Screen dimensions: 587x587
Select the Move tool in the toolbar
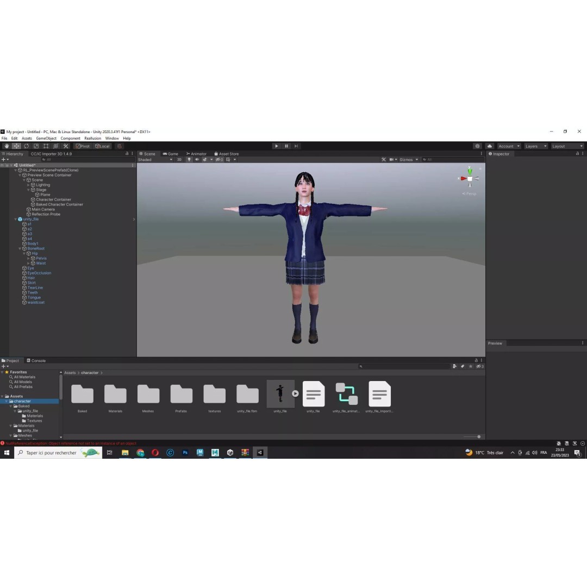pyautogui.click(x=16, y=146)
